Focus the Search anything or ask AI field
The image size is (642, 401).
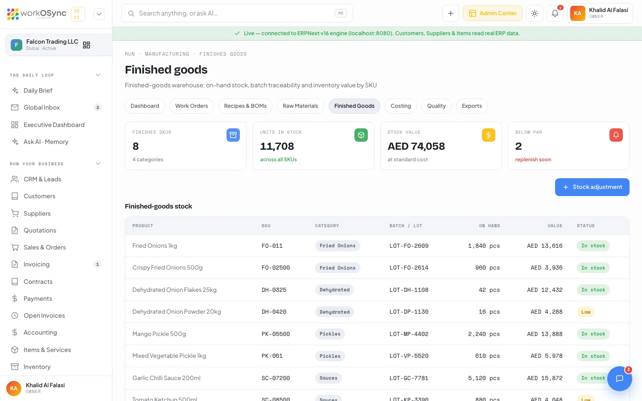pyautogui.click(x=237, y=13)
